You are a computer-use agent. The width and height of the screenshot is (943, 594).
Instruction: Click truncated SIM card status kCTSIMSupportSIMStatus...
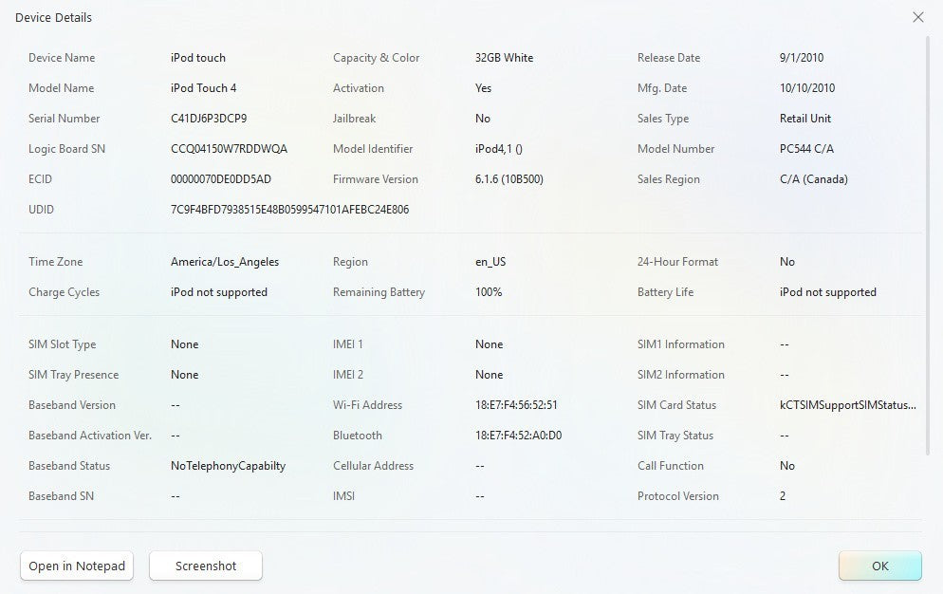tap(848, 405)
